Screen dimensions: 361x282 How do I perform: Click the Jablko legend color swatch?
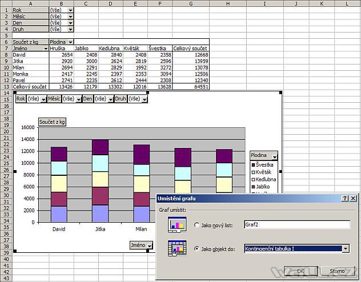[253, 187]
